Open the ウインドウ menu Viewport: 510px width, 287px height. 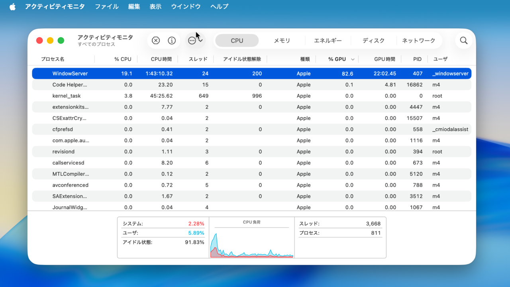pos(186,6)
